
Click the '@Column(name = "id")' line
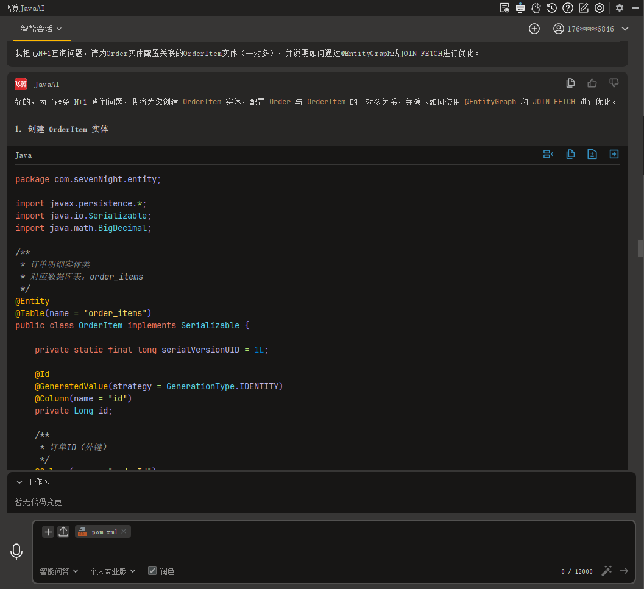pyautogui.click(x=83, y=398)
